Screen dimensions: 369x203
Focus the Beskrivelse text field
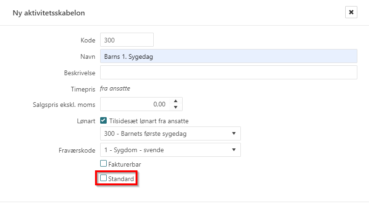(x=228, y=72)
